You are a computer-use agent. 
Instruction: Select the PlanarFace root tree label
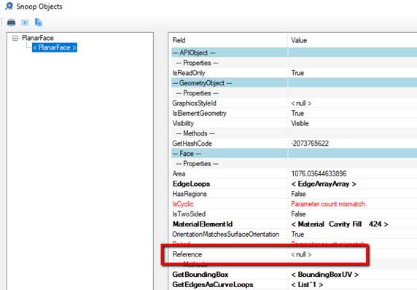[38, 38]
